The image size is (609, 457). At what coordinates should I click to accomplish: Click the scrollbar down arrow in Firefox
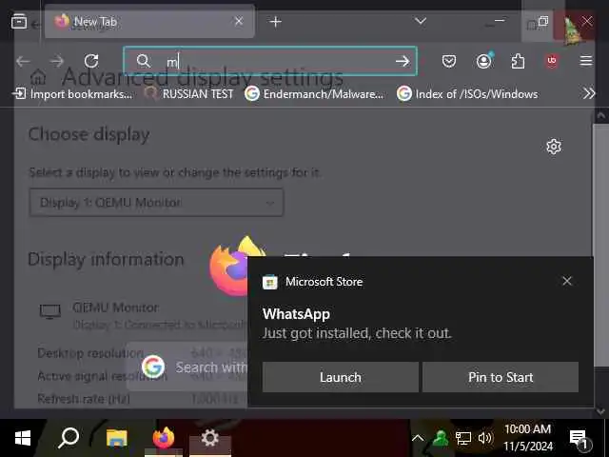(600, 410)
